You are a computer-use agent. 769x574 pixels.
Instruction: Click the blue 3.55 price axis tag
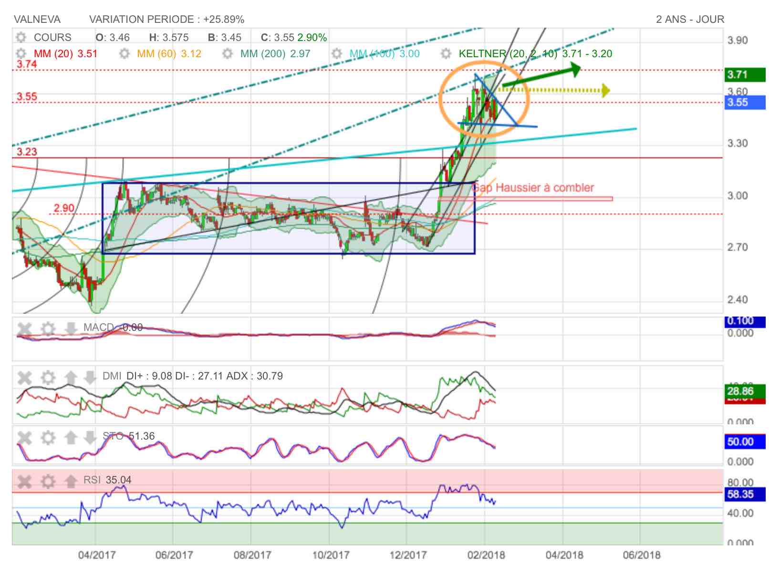click(x=744, y=102)
